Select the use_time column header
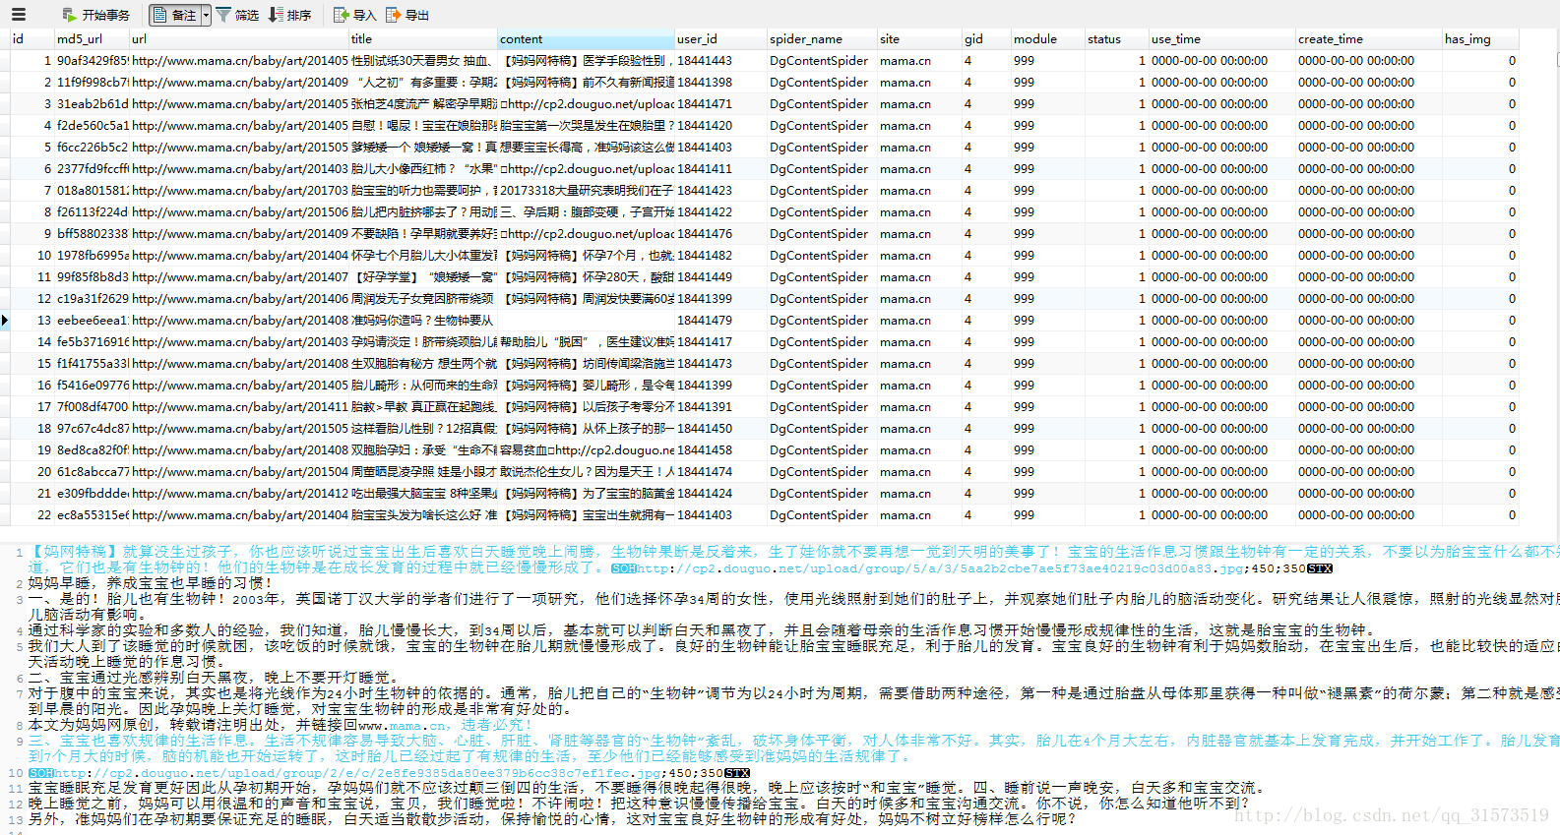This screenshot has width=1560, height=835. click(x=1221, y=39)
